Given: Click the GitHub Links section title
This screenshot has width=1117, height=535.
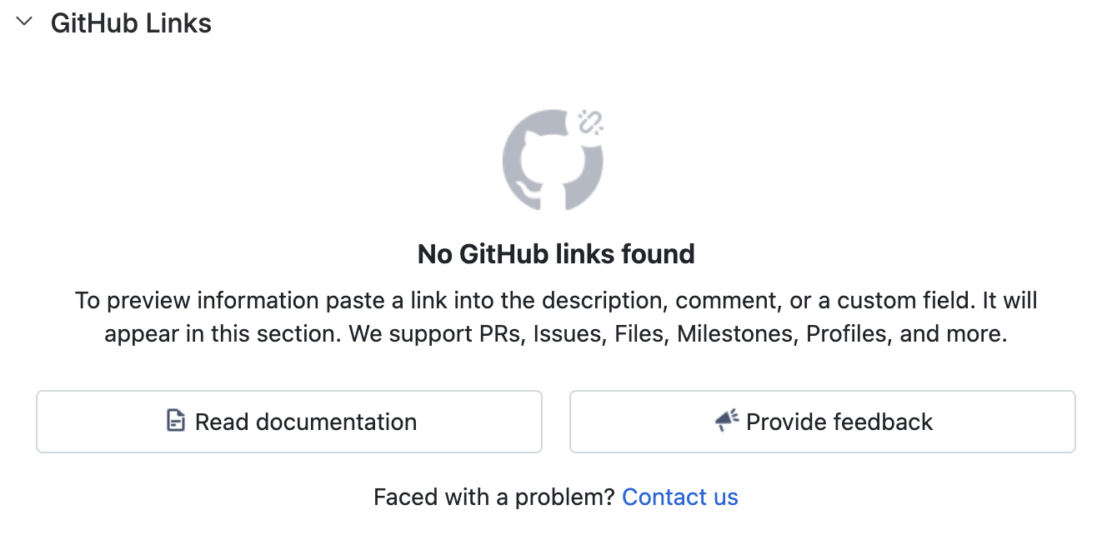Looking at the screenshot, I should [x=131, y=23].
